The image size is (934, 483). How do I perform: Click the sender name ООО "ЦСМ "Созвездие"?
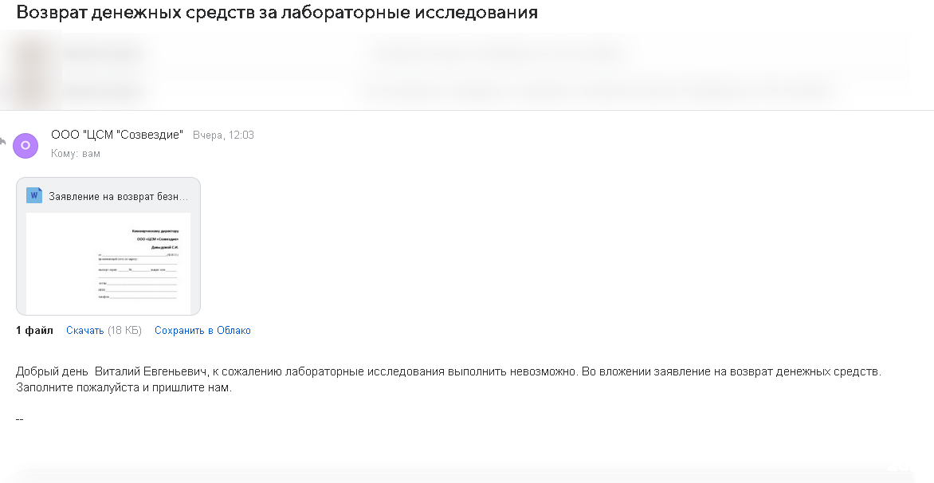tap(117, 135)
